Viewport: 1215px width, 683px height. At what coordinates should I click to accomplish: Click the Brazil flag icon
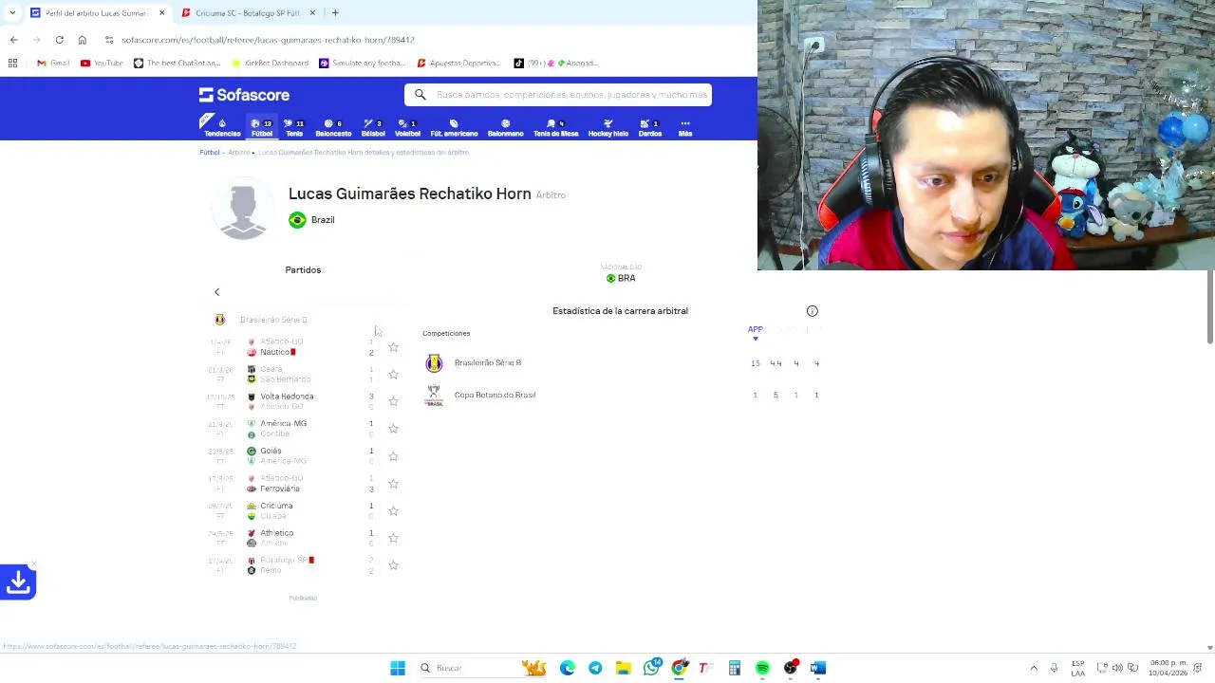(297, 220)
